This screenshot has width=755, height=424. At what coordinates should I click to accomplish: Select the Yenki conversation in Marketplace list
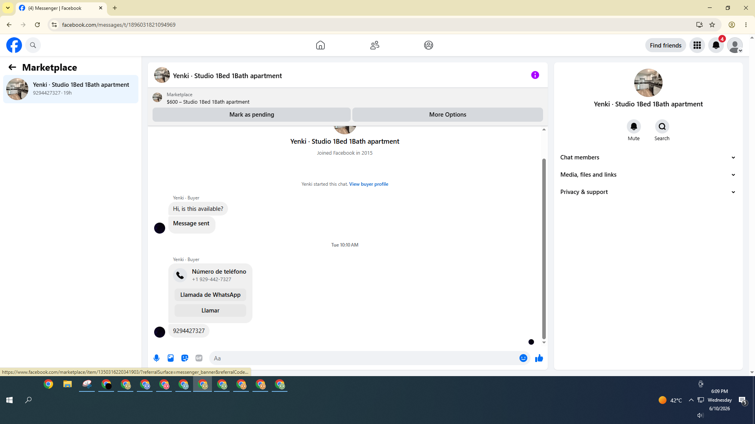pyautogui.click(x=71, y=89)
